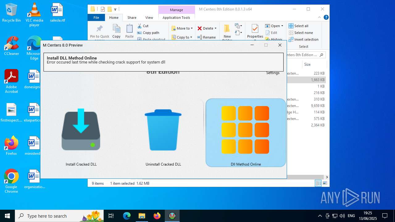Click Select all in ribbon
The height and width of the screenshot is (222, 395).
click(298, 26)
